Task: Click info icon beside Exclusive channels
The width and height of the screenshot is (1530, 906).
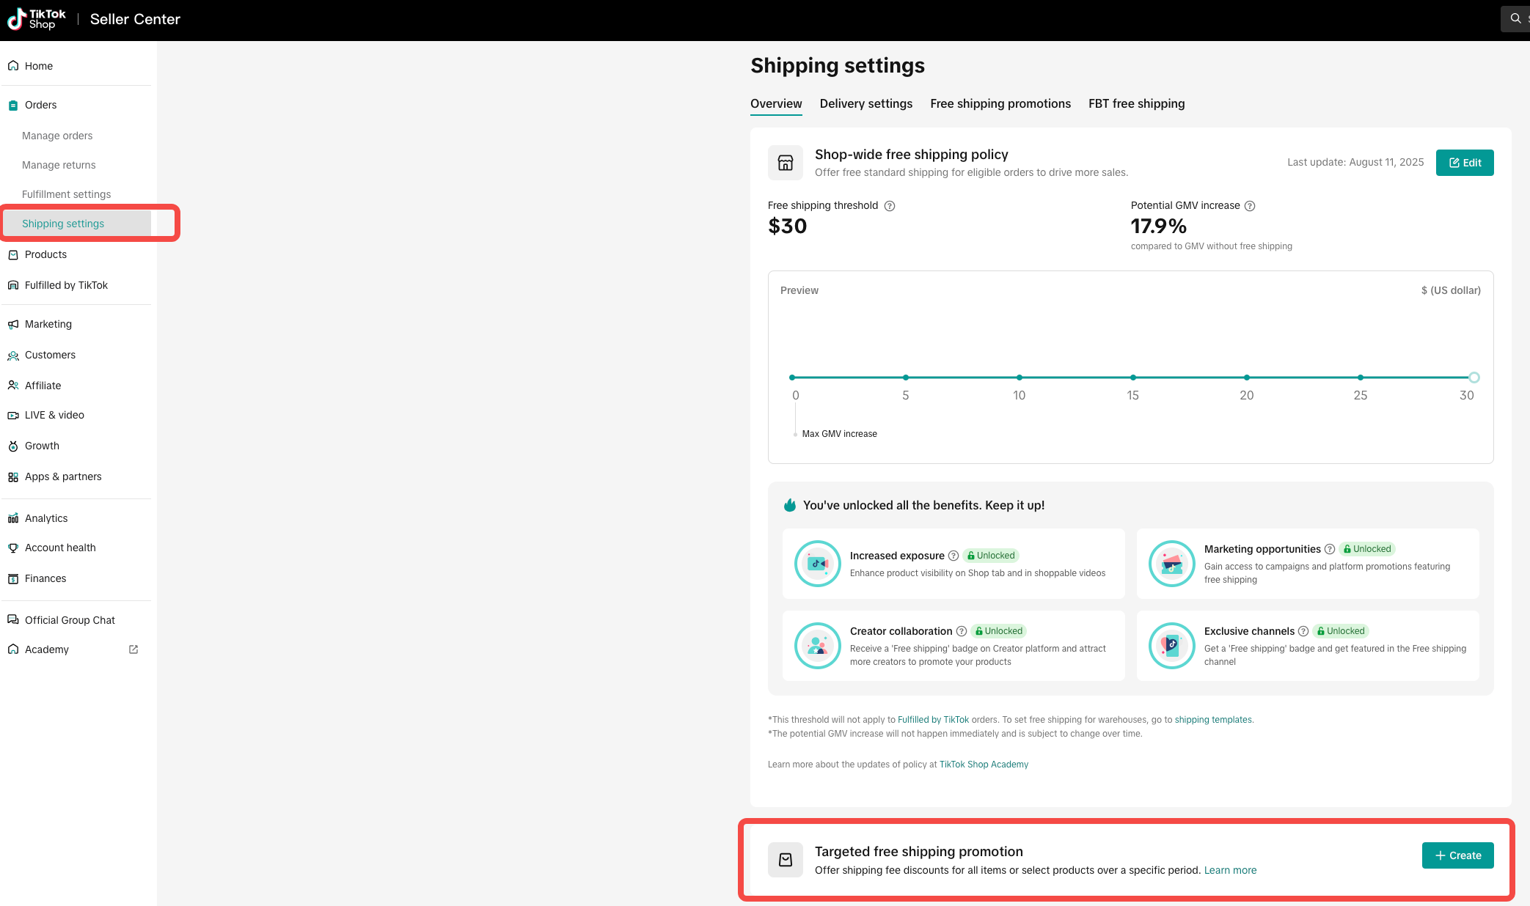Action: [x=1303, y=631]
